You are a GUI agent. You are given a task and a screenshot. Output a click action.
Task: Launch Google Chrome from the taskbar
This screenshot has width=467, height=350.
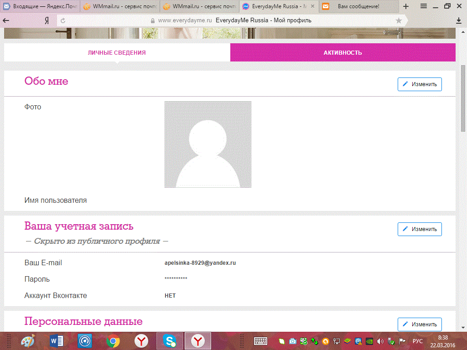coord(113,341)
